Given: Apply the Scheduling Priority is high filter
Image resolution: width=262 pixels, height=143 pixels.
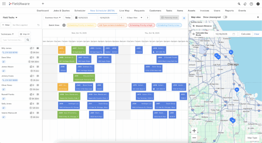Looking at the screenshot, I should tap(142, 25).
